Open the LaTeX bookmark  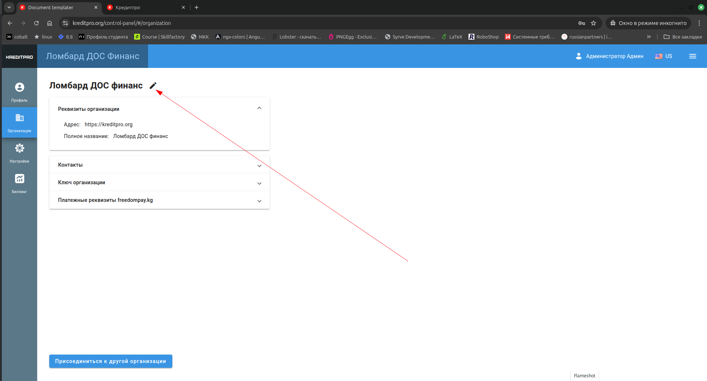coord(452,37)
